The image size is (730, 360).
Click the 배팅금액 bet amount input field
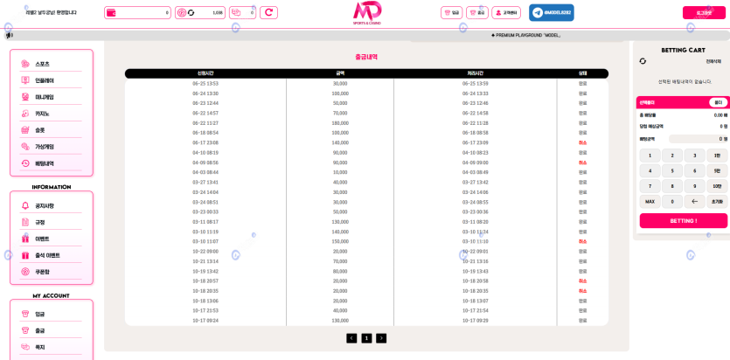tap(697, 139)
